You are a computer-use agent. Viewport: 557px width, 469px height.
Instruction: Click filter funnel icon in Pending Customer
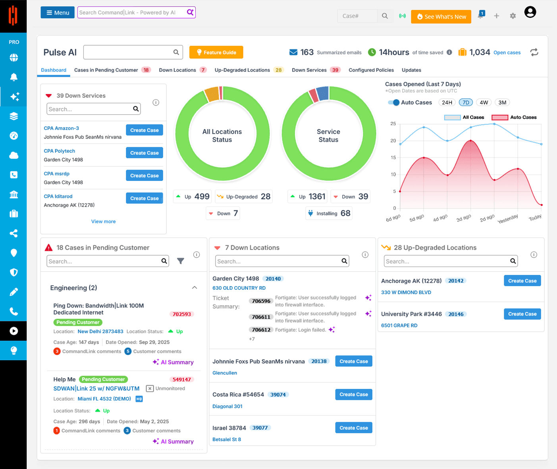pos(181,261)
